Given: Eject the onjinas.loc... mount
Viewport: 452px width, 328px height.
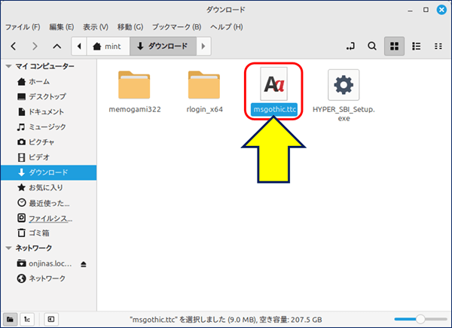Looking at the screenshot, I should pos(84,264).
